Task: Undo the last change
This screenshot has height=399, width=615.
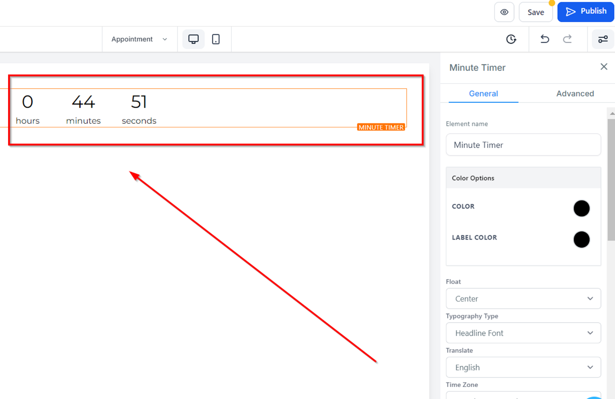Action: click(x=545, y=39)
